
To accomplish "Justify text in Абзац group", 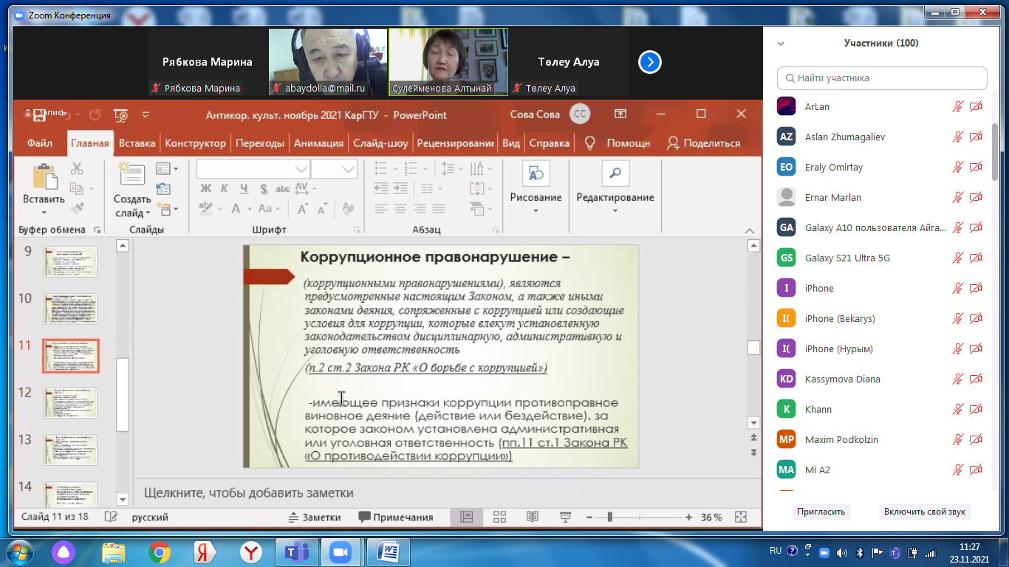I will [439, 209].
